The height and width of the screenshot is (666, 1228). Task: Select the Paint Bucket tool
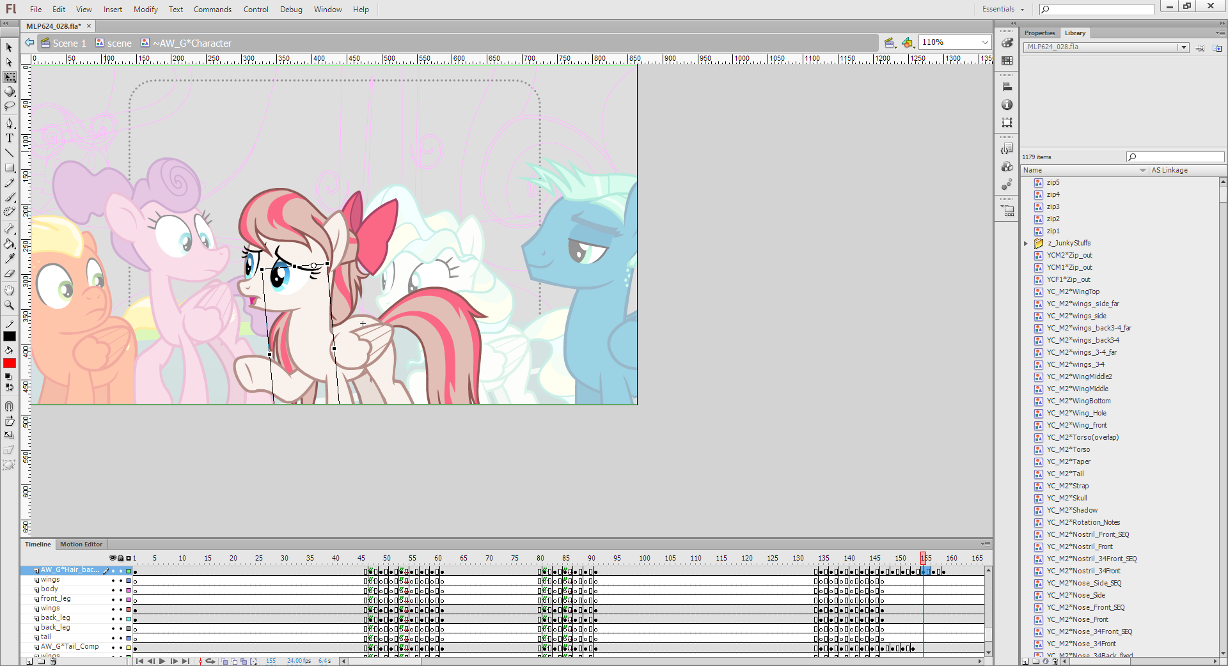[9, 244]
